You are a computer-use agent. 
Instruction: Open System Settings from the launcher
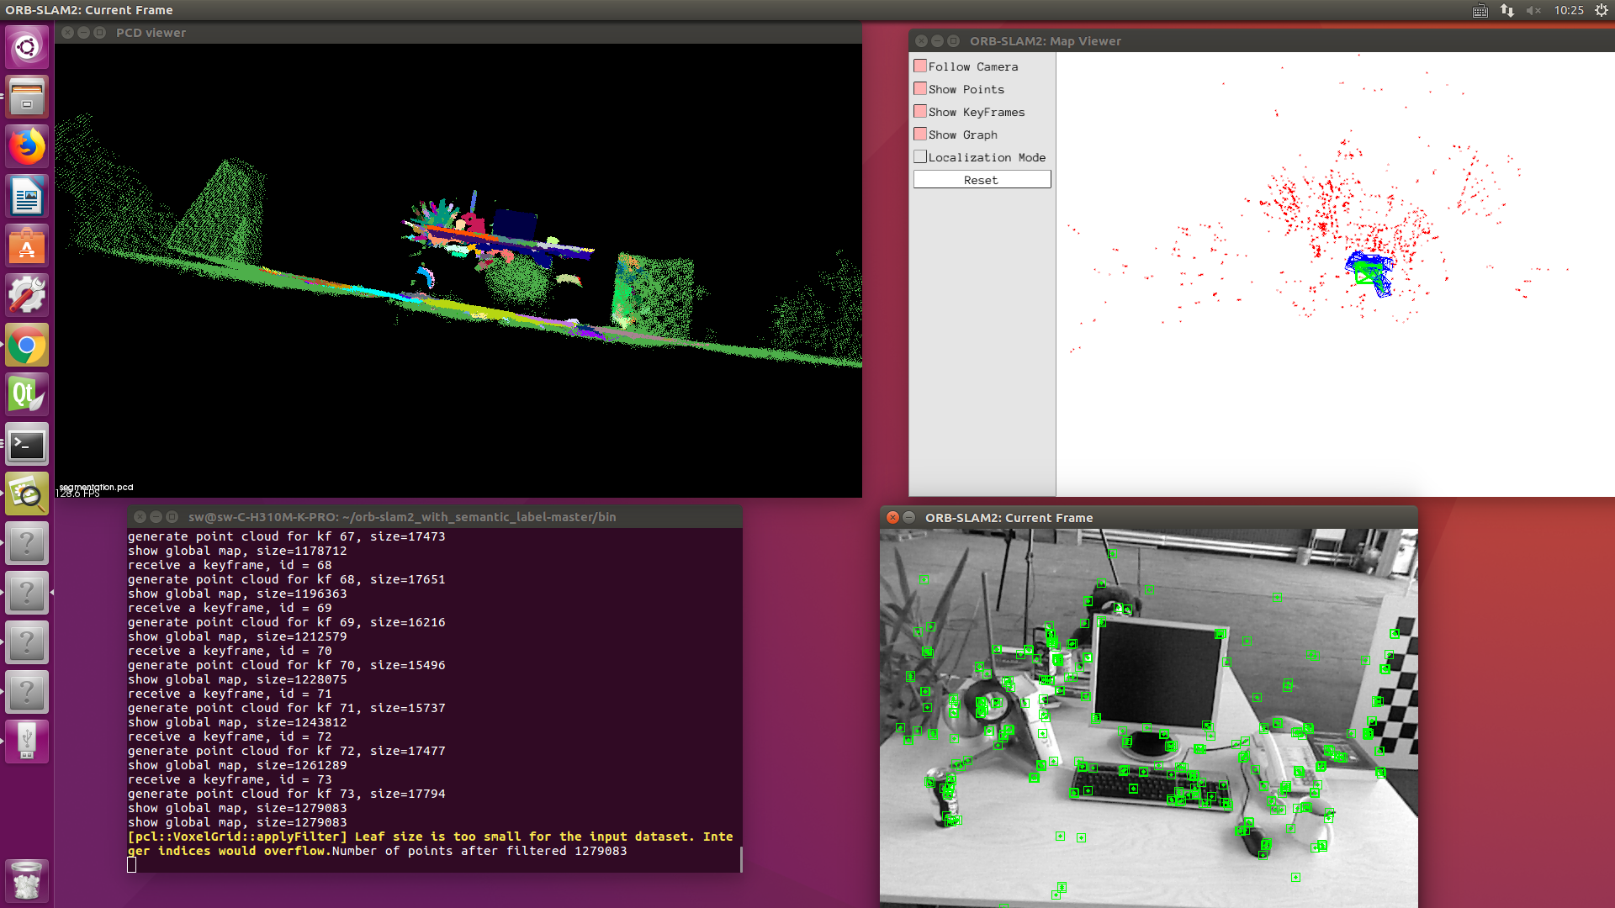[x=27, y=295]
